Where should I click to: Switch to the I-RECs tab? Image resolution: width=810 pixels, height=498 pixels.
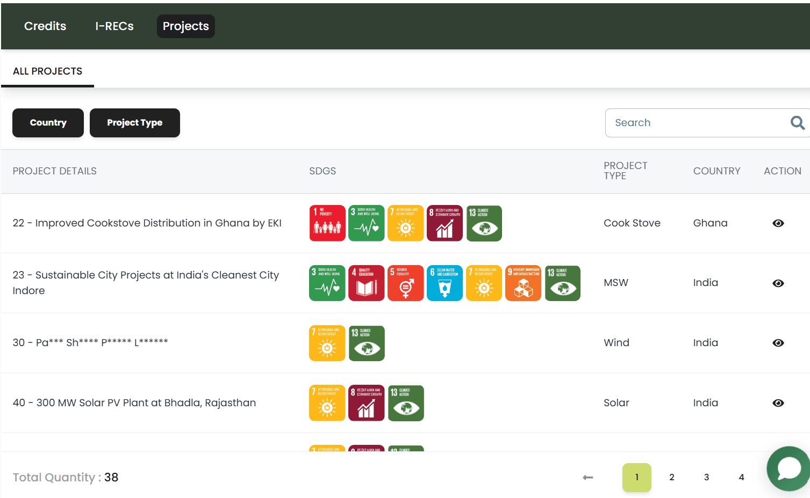[x=114, y=26]
